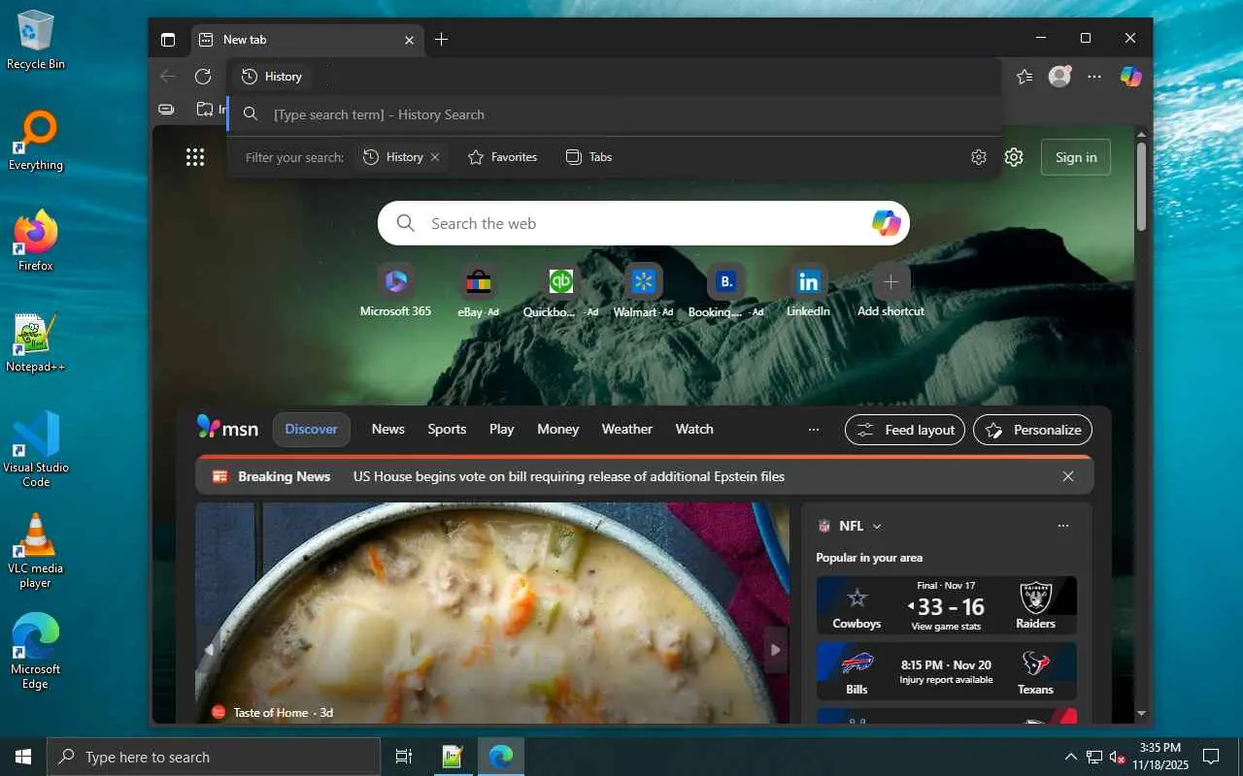This screenshot has height=776, width=1243.
Task: Open the Visual Studio Code desktop shortcut
Action: coord(36,449)
